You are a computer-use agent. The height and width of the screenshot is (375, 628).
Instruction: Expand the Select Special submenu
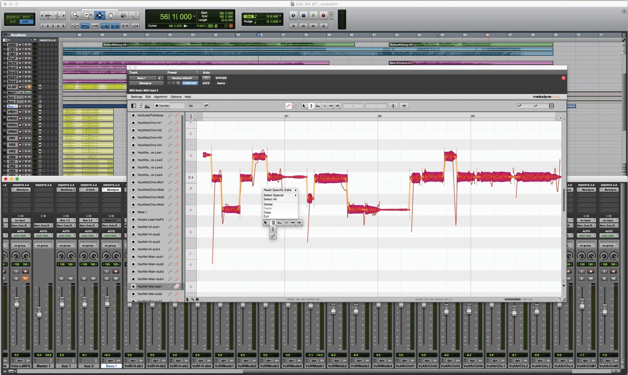[x=280, y=195]
